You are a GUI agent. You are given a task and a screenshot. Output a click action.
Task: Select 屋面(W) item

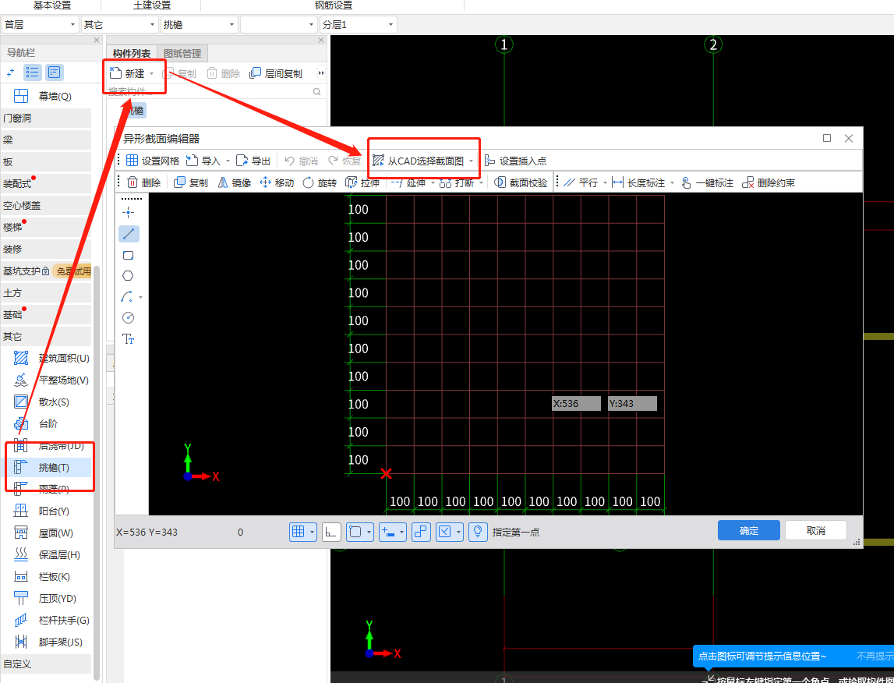(43, 533)
